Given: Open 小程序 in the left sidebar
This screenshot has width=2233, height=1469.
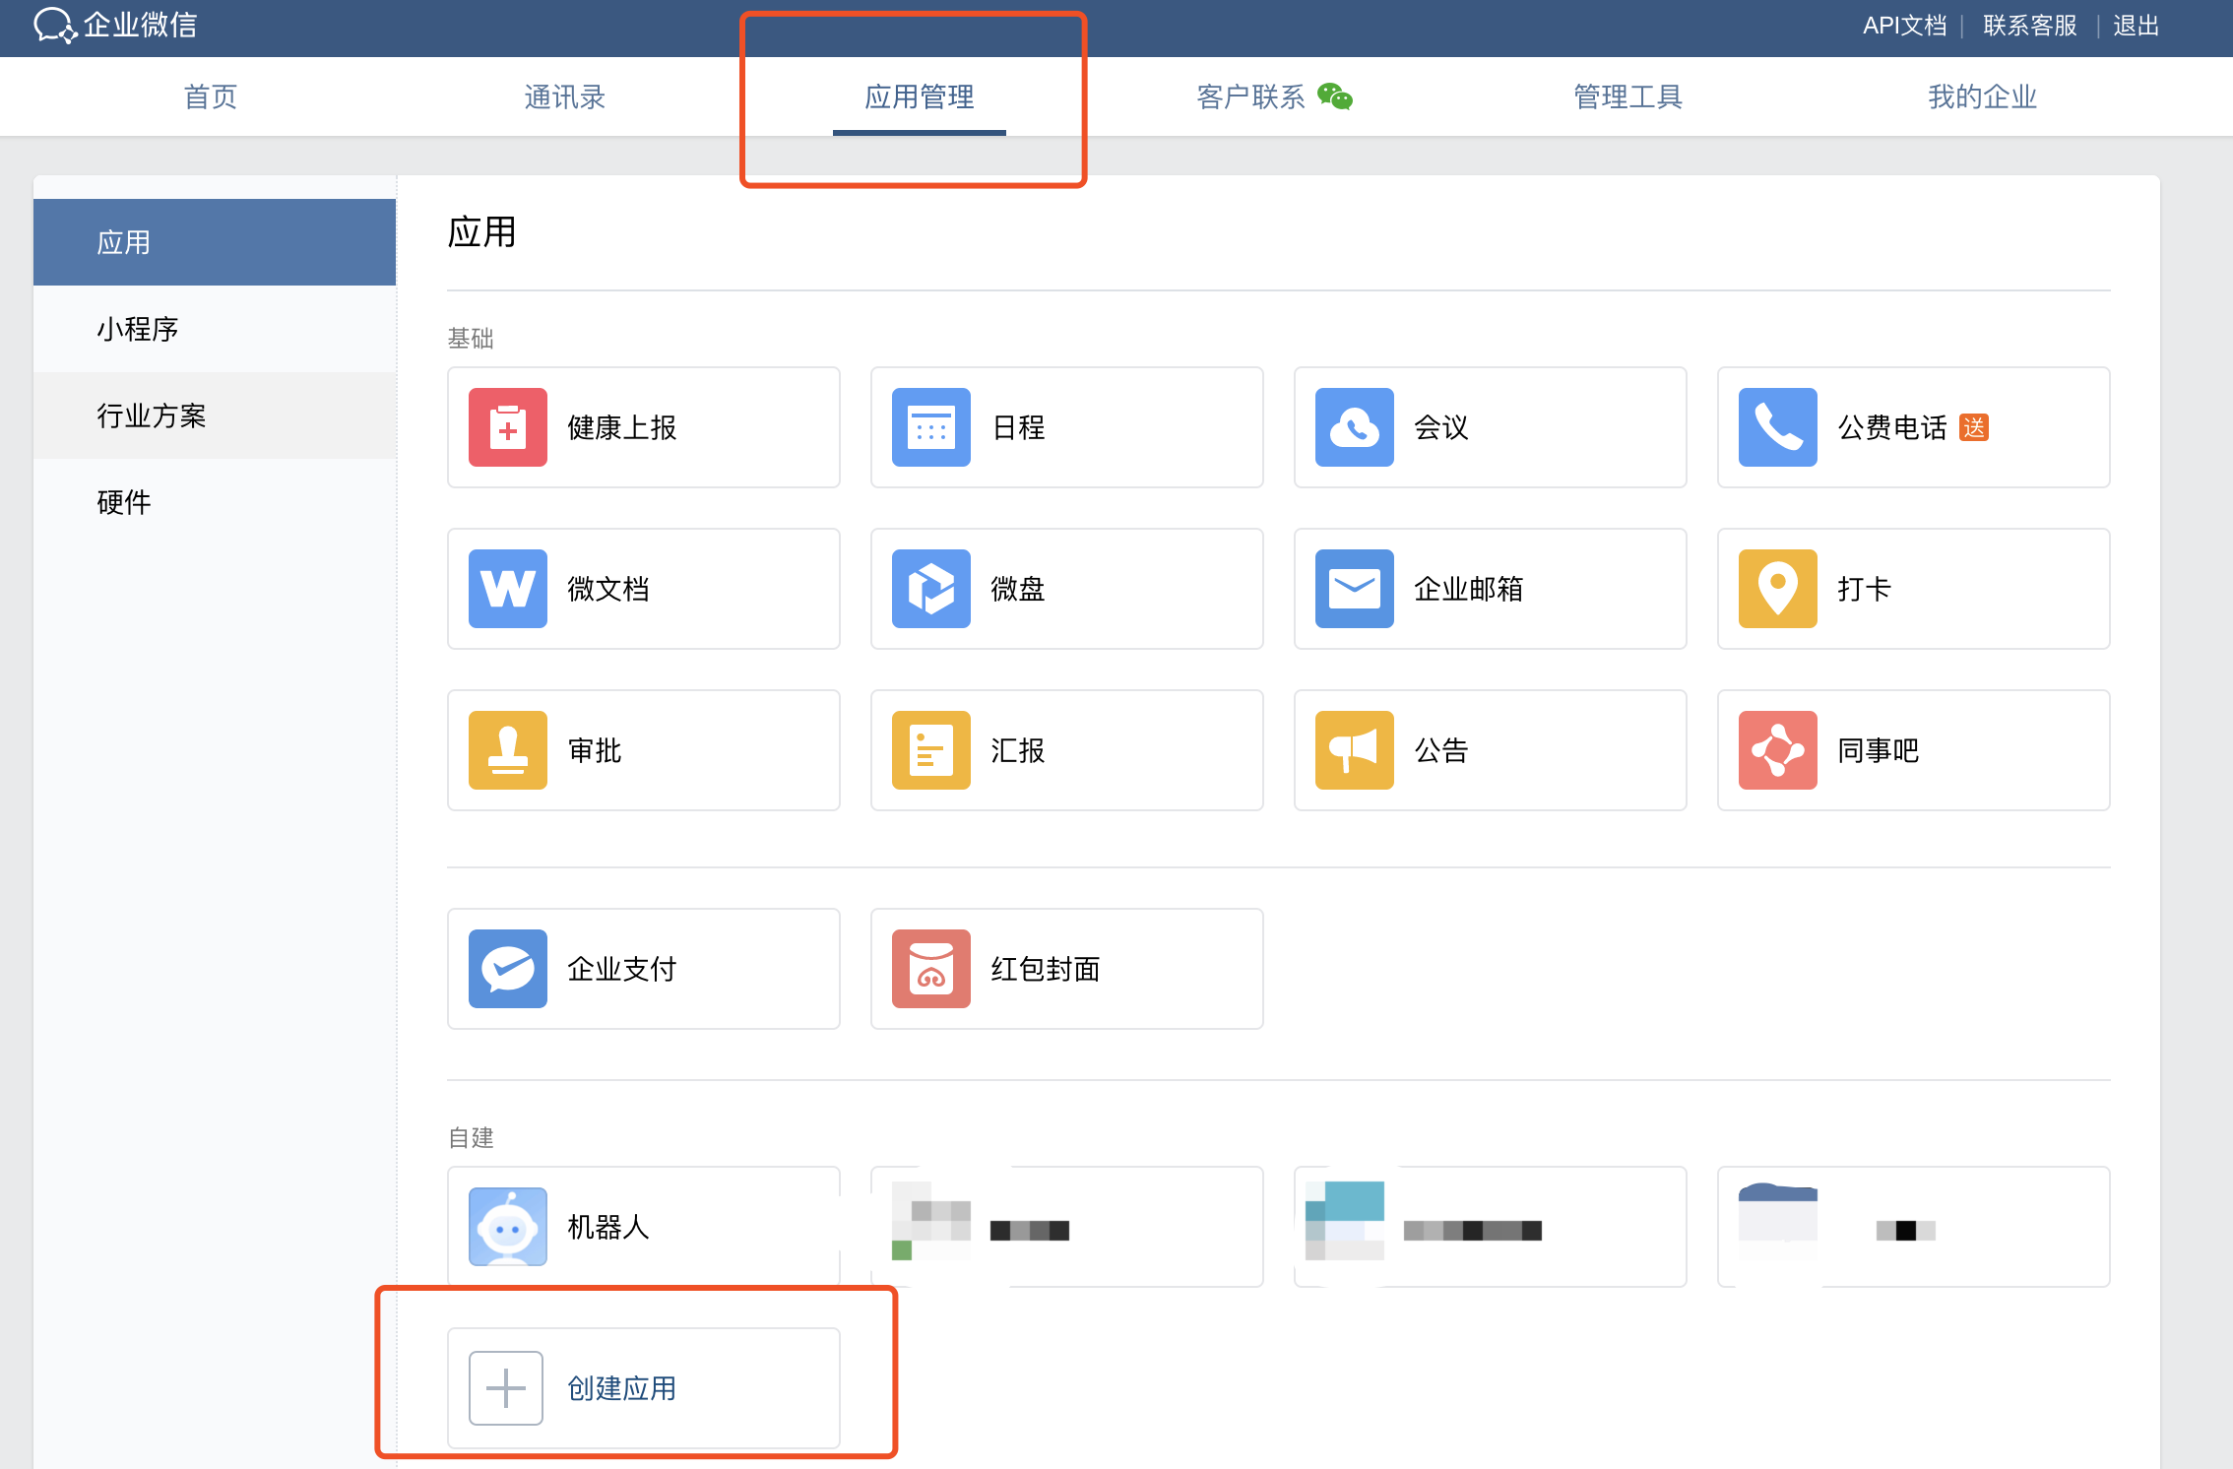Looking at the screenshot, I should (138, 329).
